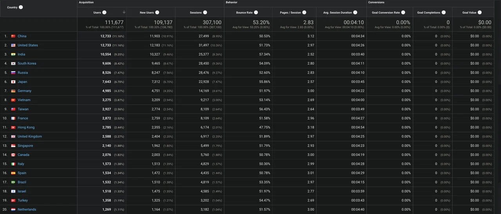Click the Goal Conversion Rate help icon
The image size is (501, 214).
point(403,13)
